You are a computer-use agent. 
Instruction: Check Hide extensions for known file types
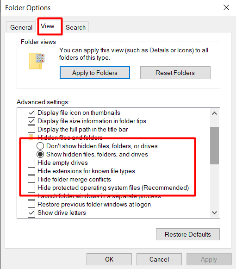point(31,171)
